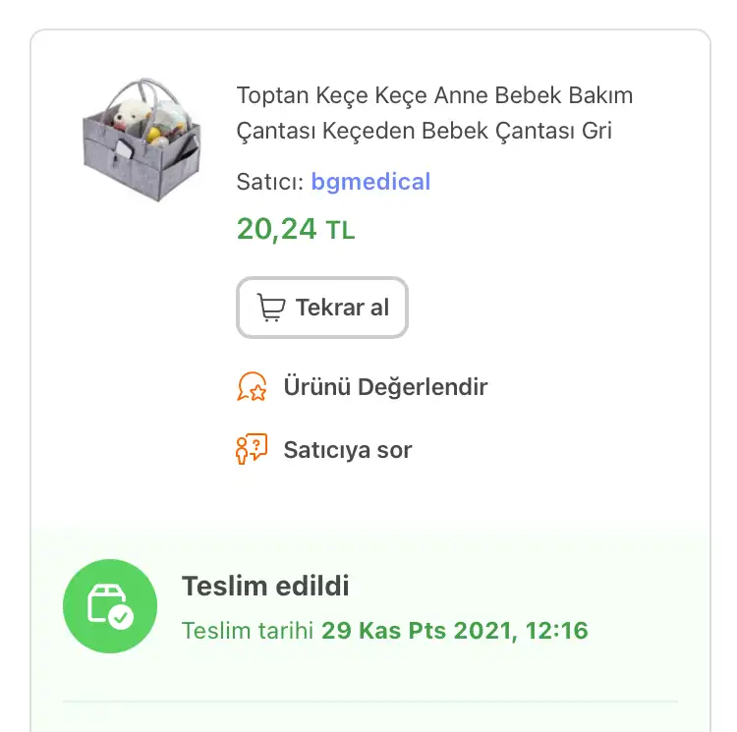
Task: Click the shopping cart icon in Tekrar al
Action: tap(271, 308)
